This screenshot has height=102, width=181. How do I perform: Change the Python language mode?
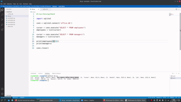point(172,97)
